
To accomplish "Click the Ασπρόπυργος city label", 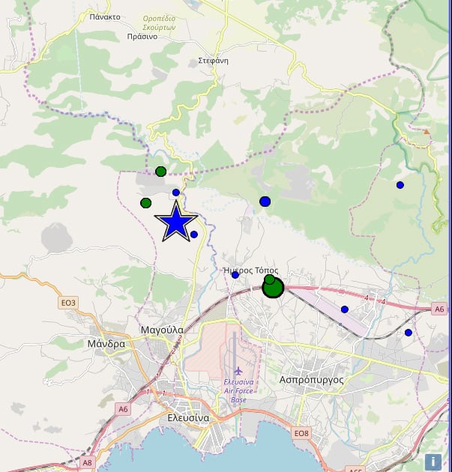I will tap(311, 380).
